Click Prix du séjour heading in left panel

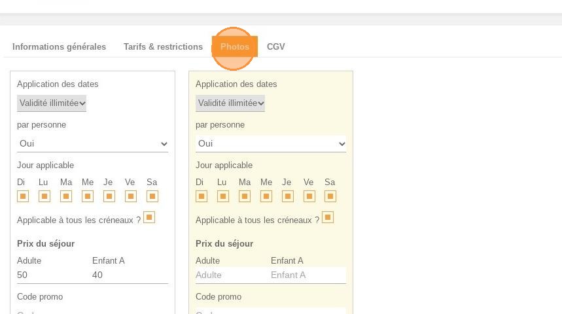click(x=46, y=244)
